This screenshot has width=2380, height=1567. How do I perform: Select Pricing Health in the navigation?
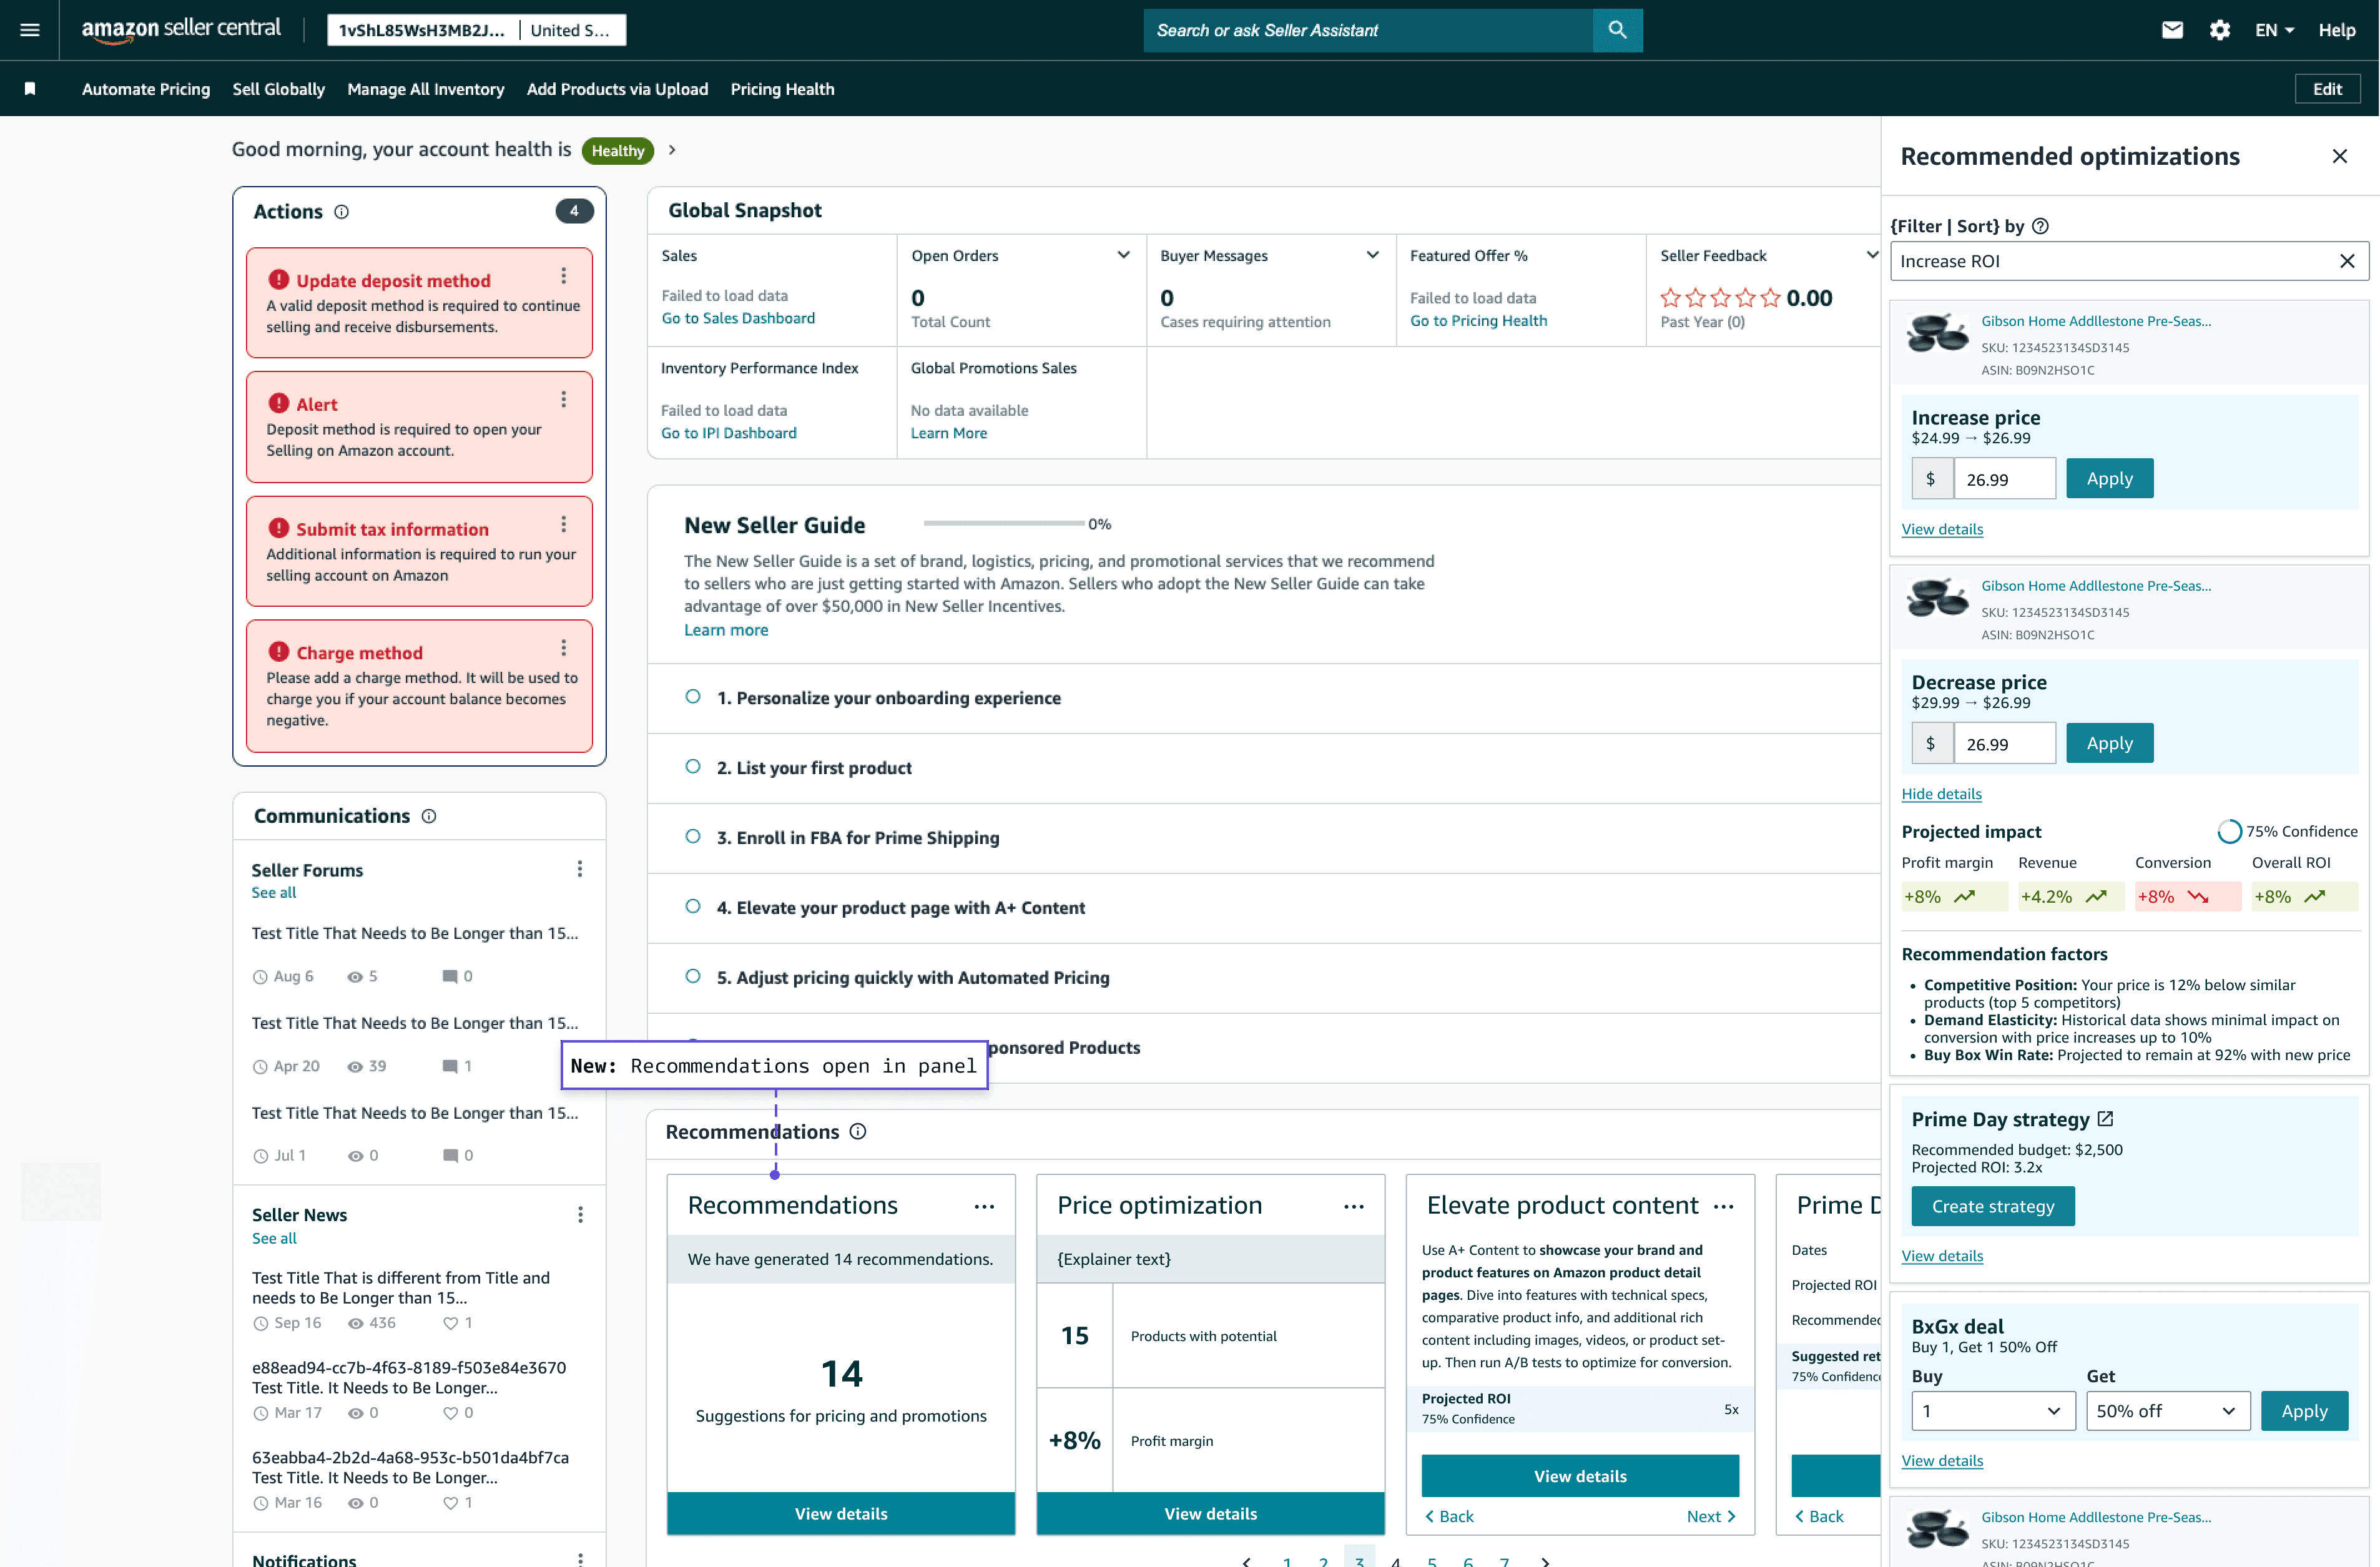(x=782, y=89)
